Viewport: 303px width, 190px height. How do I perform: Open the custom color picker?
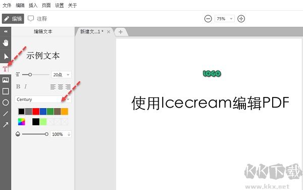tap(21, 122)
